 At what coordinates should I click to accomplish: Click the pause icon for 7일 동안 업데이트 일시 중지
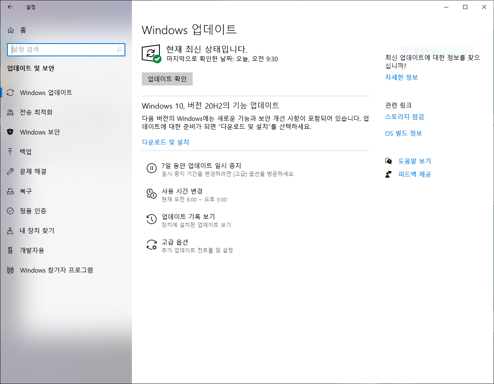click(x=152, y=168)
